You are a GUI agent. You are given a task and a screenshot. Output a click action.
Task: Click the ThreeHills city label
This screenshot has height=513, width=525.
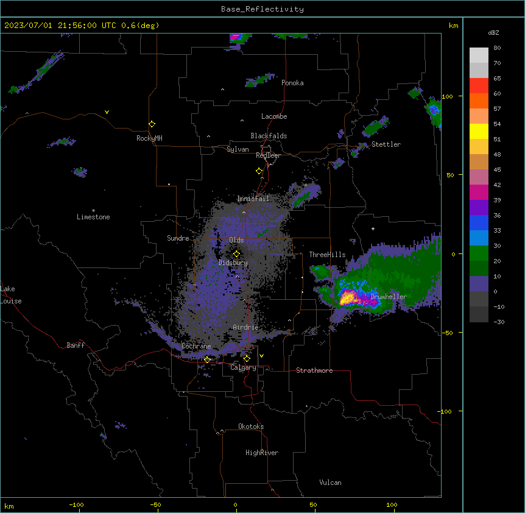coord(327,255)
